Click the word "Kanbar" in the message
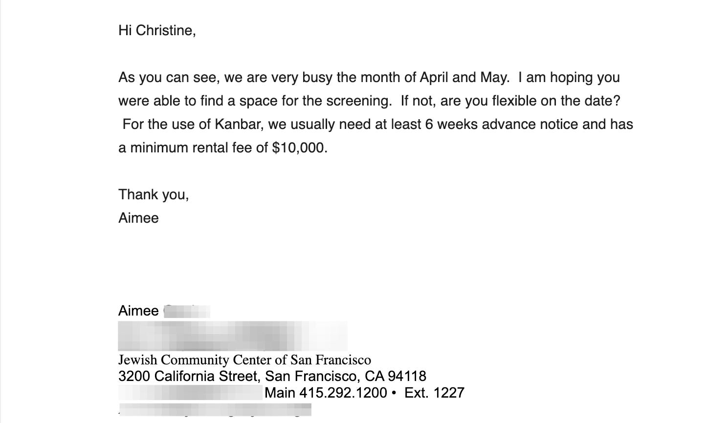706x423 pixels. pyautogui.click(x=237, y=125)
